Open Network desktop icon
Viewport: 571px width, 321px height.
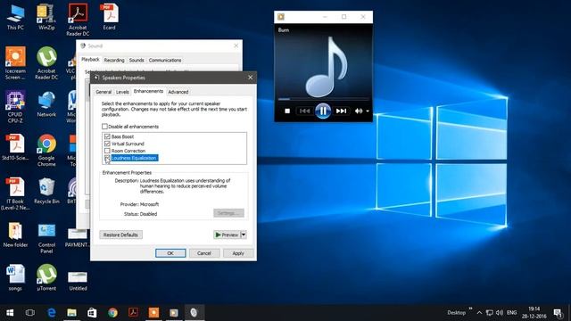click(46, 103)
